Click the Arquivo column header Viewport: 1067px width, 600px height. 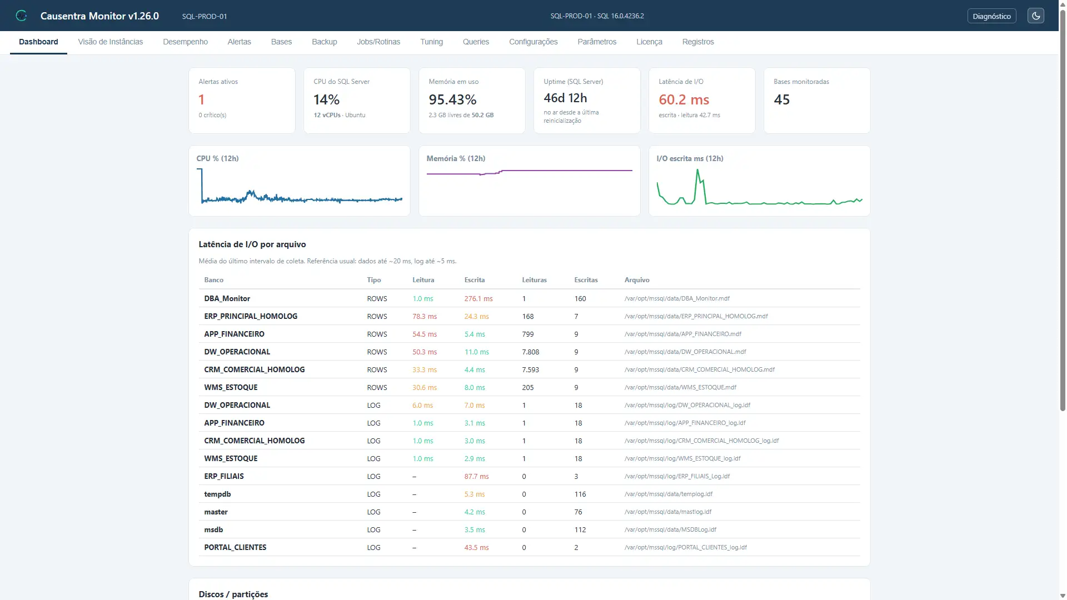pos(637,280)
